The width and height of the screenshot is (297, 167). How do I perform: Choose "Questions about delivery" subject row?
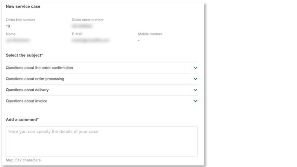[27, 90]
